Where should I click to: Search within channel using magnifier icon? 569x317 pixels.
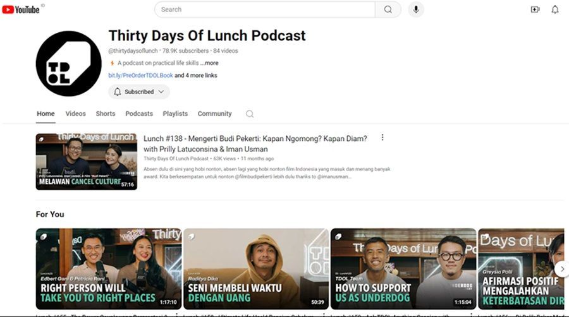(250, 114)
